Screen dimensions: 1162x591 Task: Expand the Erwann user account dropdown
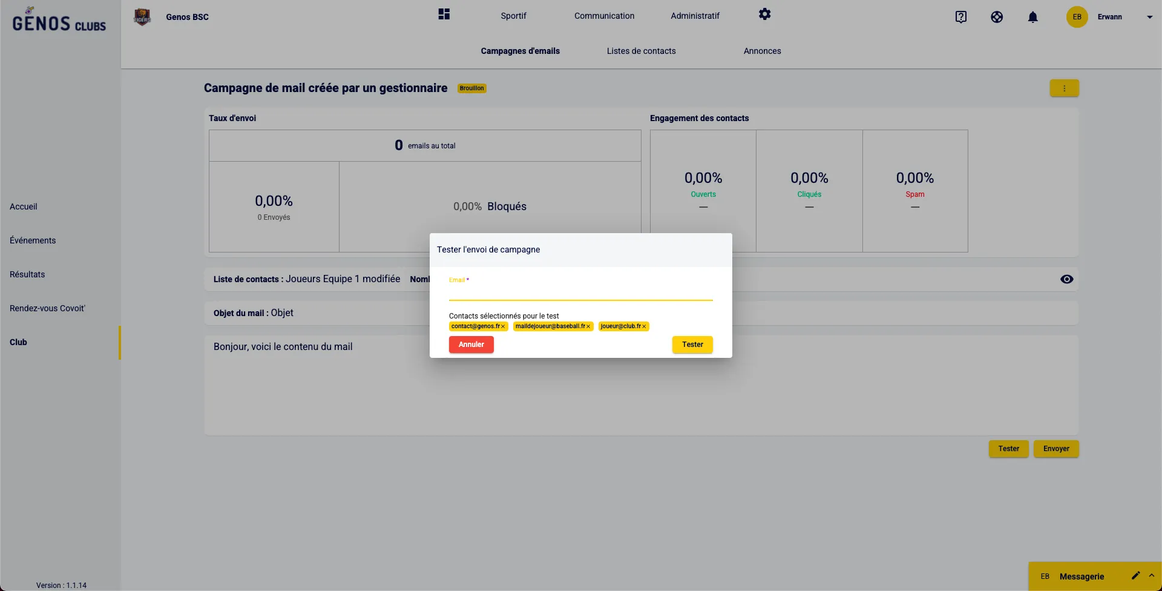(1149, 17)
